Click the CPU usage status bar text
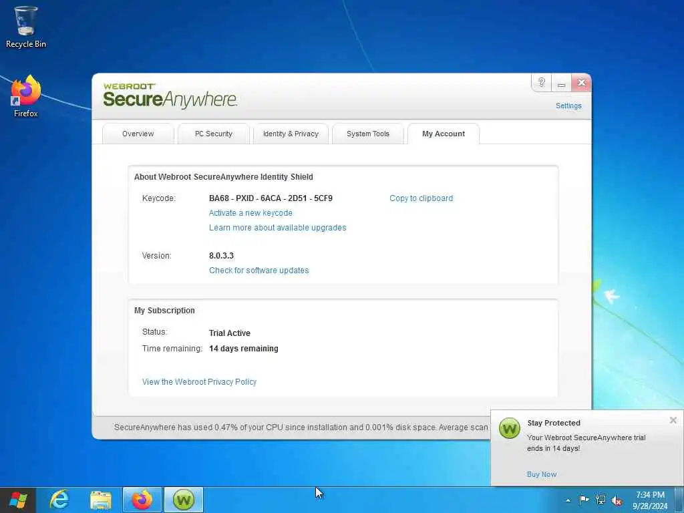The height and width of the screenshot is (513, 684). [x=301, y=427]
